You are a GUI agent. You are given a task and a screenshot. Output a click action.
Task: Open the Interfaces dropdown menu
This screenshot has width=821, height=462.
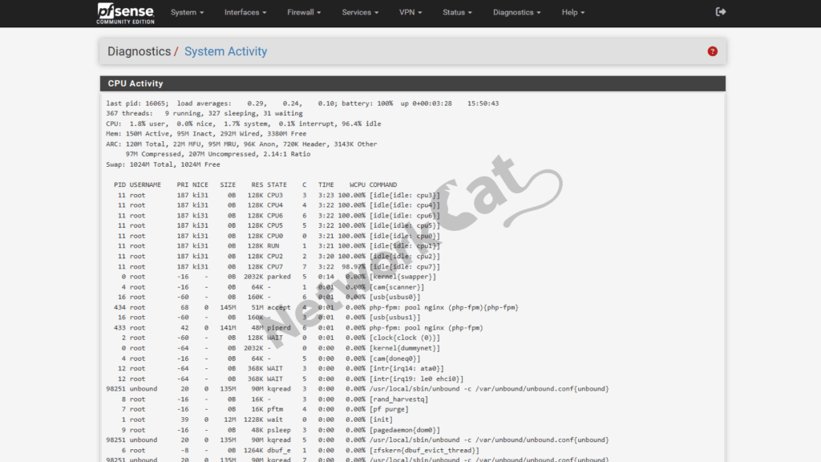point(245,13)
